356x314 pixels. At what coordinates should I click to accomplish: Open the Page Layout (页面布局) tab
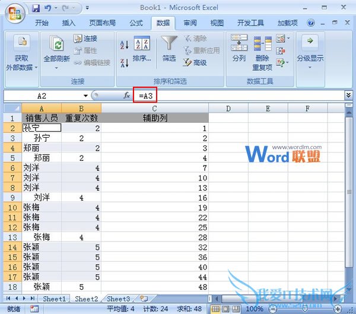(102, 23)
